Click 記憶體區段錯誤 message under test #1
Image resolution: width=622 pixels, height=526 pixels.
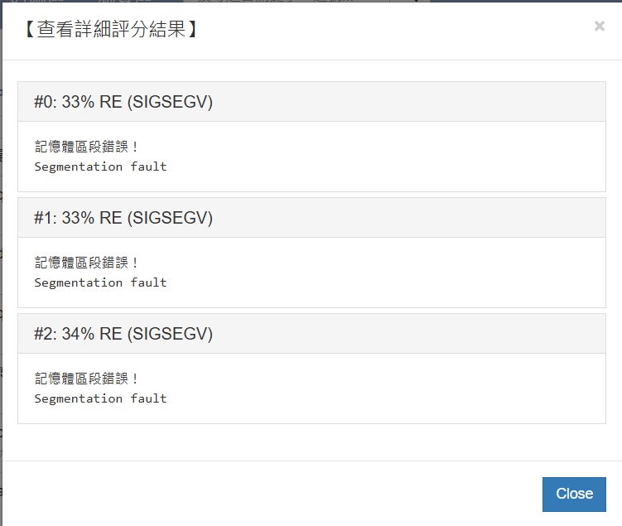tap(87, 263)
